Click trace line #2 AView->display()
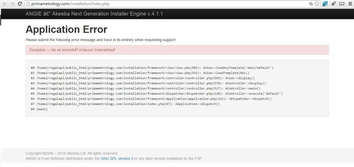The height and width of the screenshot is (167, 354). pos(143,78)
